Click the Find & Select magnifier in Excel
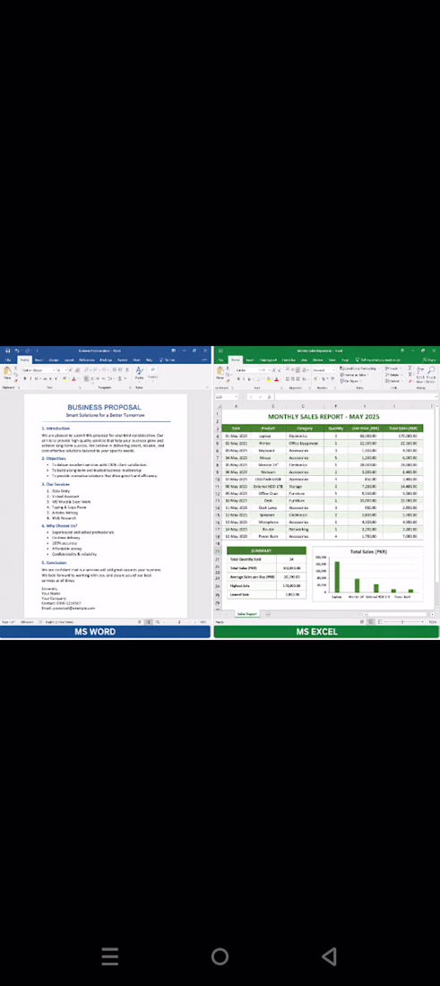 click(431, 369)
